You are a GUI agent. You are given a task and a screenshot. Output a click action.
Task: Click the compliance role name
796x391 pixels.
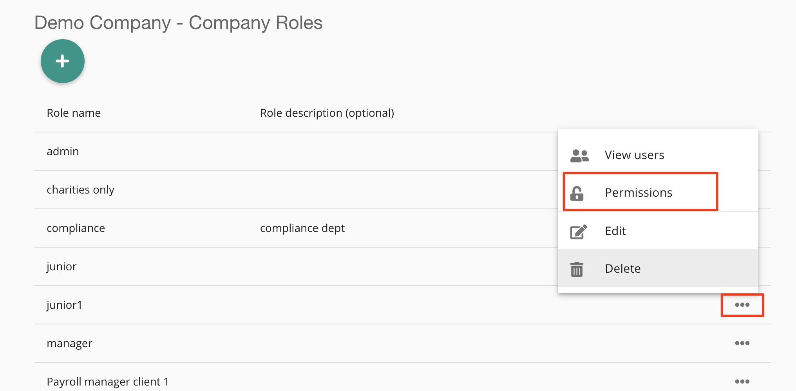(76, 228)
